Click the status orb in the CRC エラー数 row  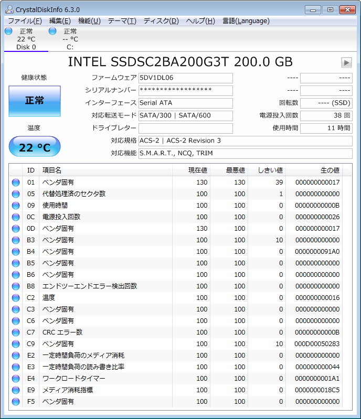(16, 332)
